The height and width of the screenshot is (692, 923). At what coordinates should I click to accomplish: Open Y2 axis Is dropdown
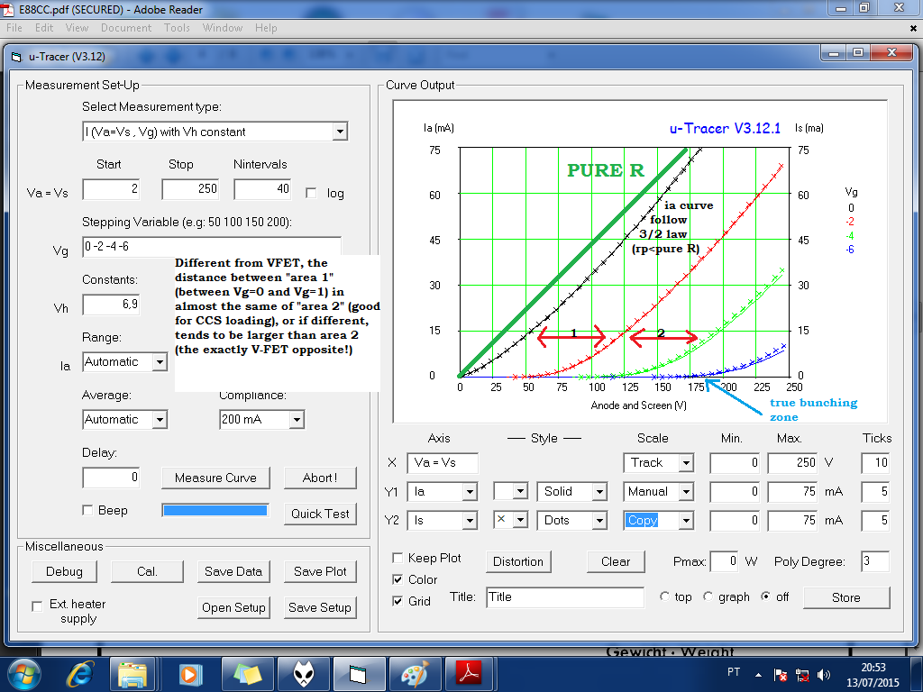[x=469, y=521]
